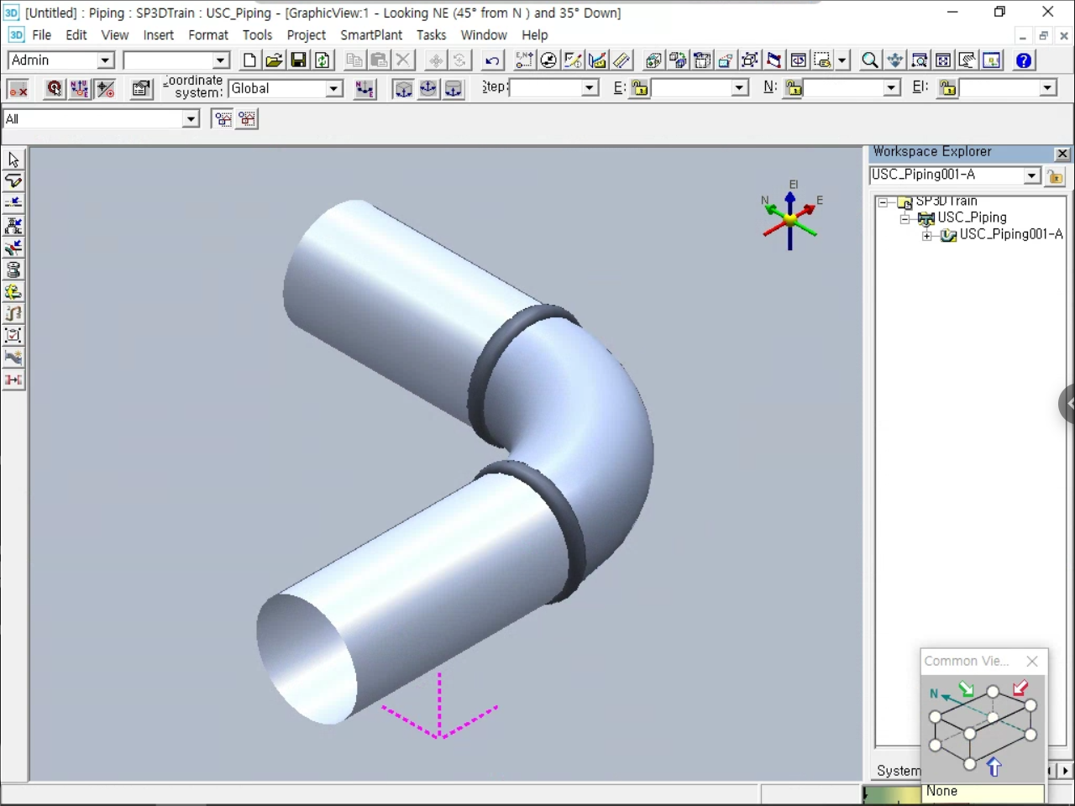Choose the Insert Split tool
The image size is (1075, 806).
tap(13, 203)
